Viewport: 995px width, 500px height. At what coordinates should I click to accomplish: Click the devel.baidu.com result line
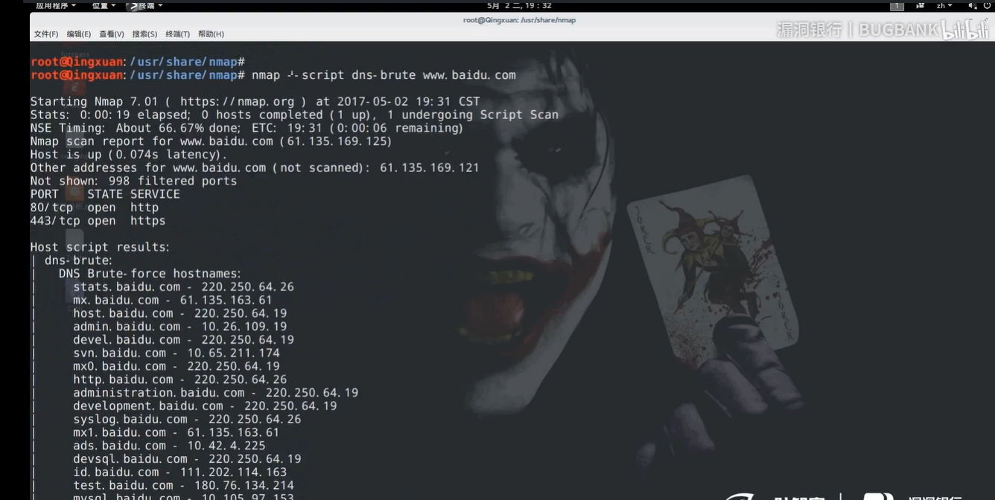[x=183, y=339]
